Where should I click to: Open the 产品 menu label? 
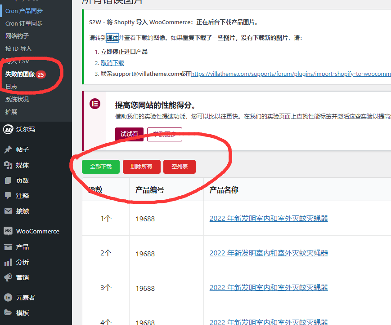tap(22, 247)
